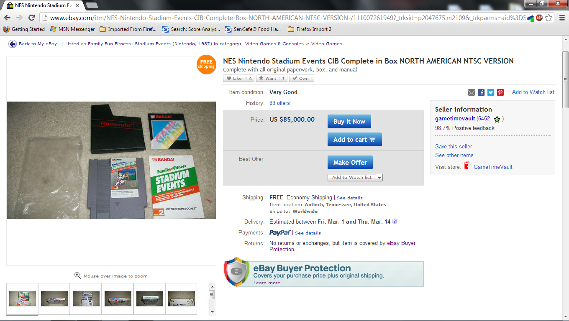569x321 pixels.
Task: Share the listing via Twitter icon
Action: coord(491,92)
